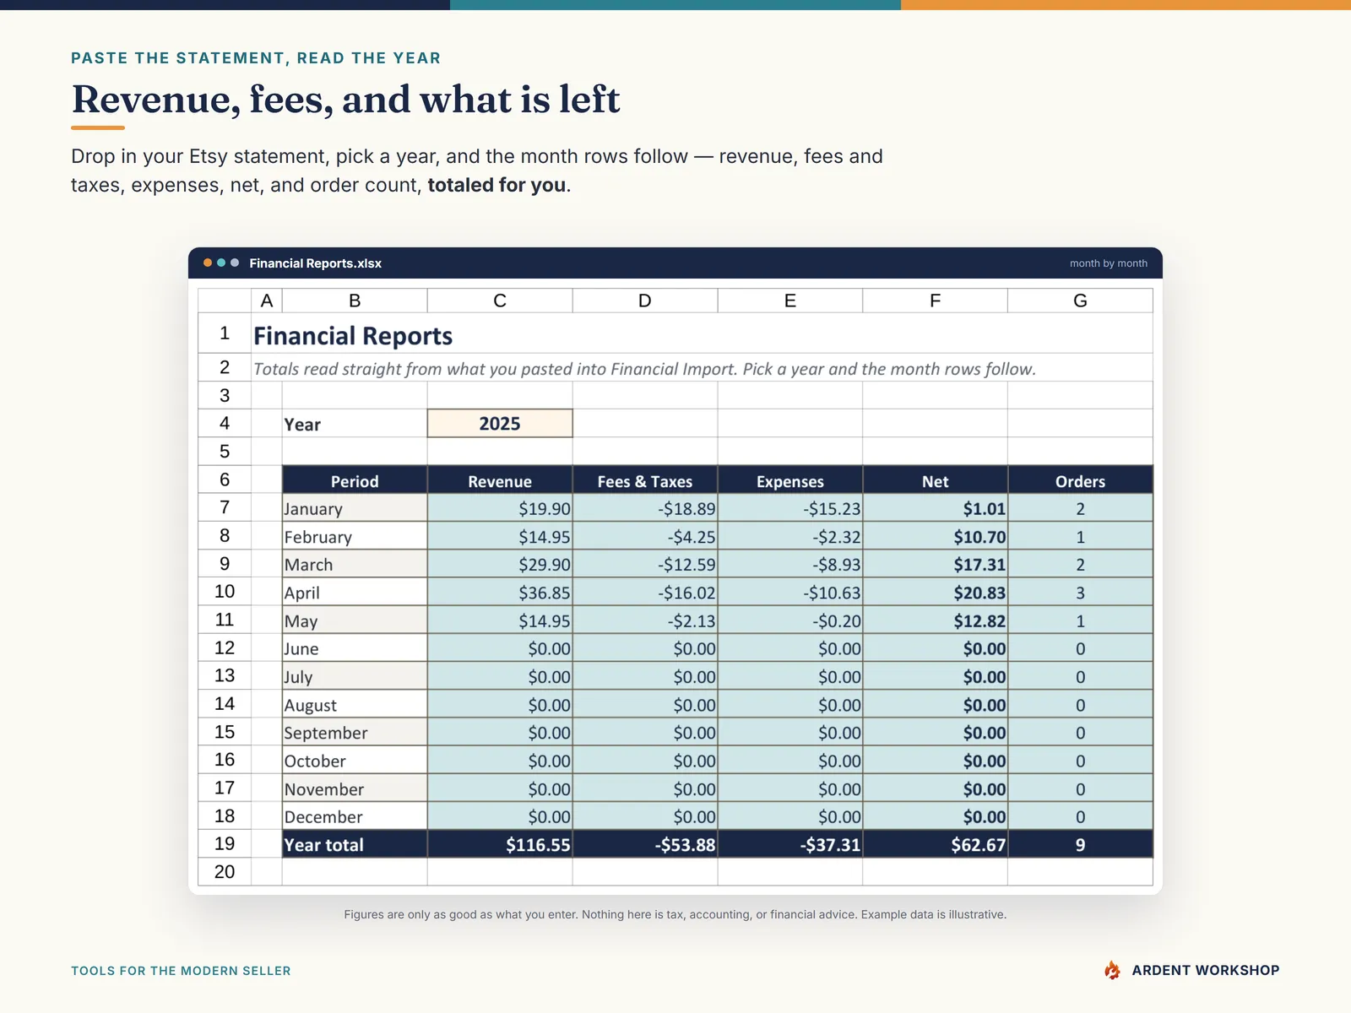Image resolution: width=1351 pixels, height=1013 pixels.
Task: Click the Orders header cell
Action: point(1080,480)
